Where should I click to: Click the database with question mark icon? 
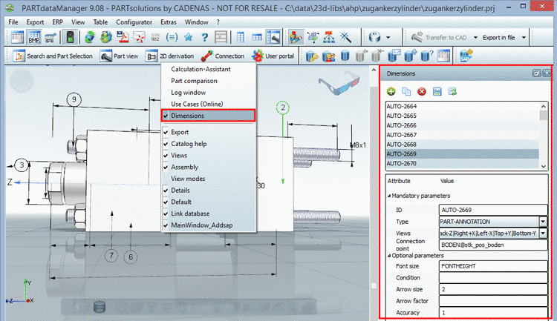(426, 56)
